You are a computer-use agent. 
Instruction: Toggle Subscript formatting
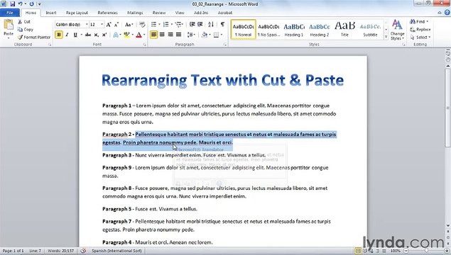click(97, 35)
